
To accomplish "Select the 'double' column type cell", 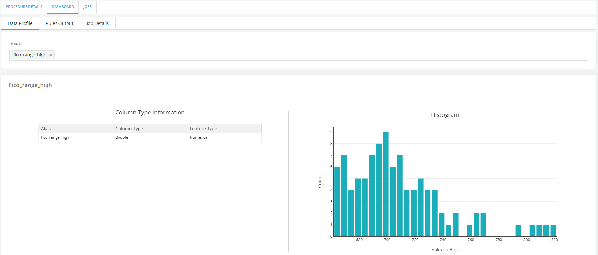I will click(122, 137).
